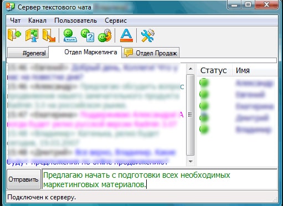The image size is (283, 206).
Task: Click the chat scrollbar down arrow
Action: (x=191, y=161)
